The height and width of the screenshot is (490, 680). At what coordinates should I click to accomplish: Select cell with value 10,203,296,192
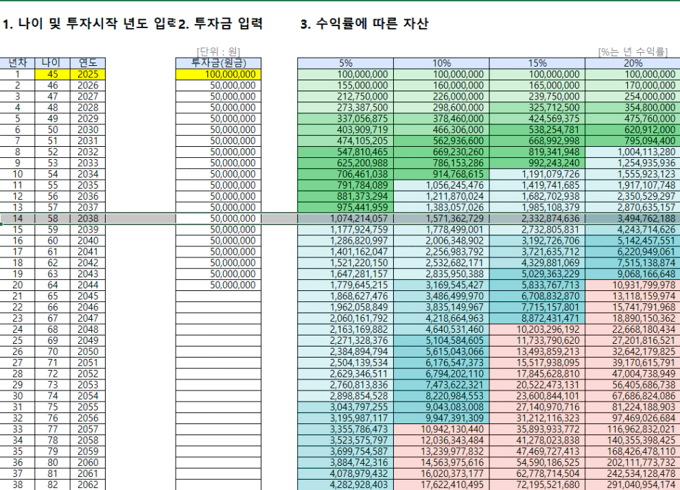pos(537,329)
